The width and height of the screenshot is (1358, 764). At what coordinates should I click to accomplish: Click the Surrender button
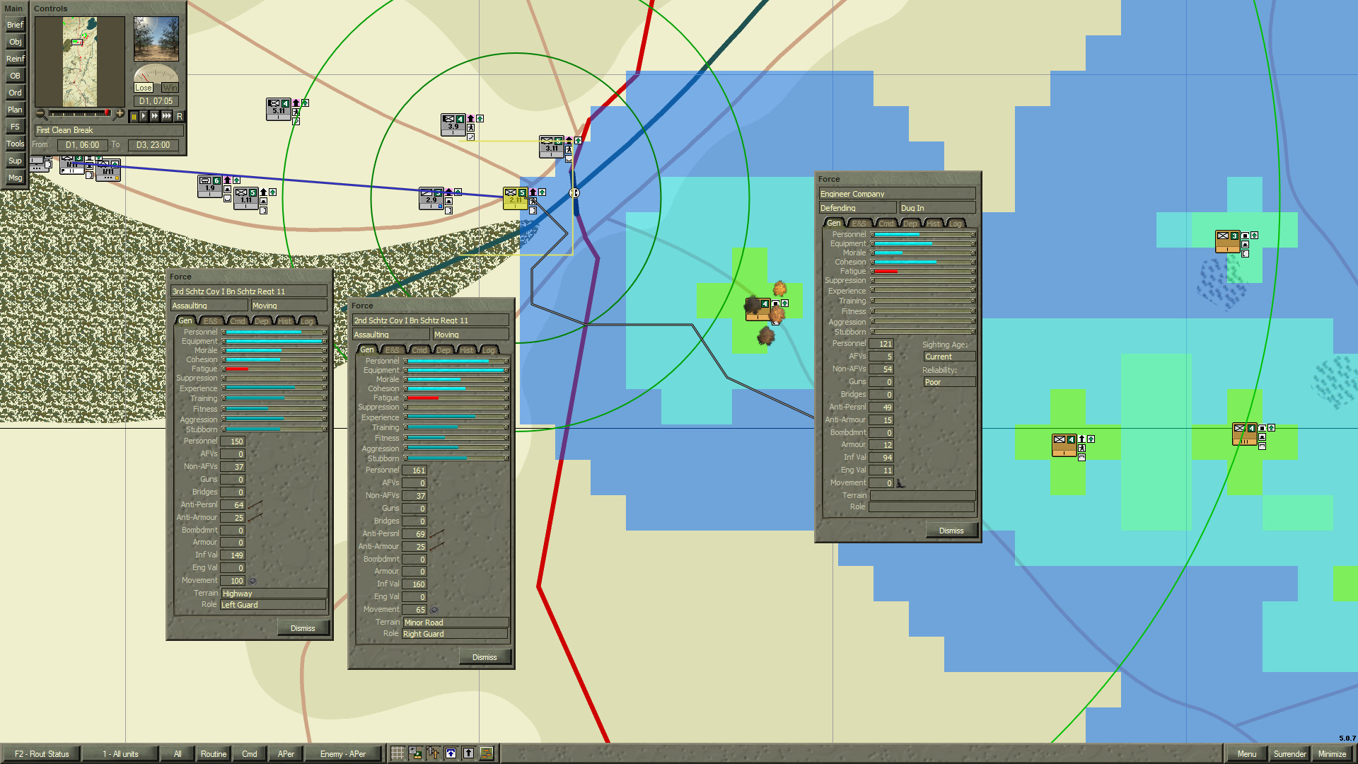1290,754
